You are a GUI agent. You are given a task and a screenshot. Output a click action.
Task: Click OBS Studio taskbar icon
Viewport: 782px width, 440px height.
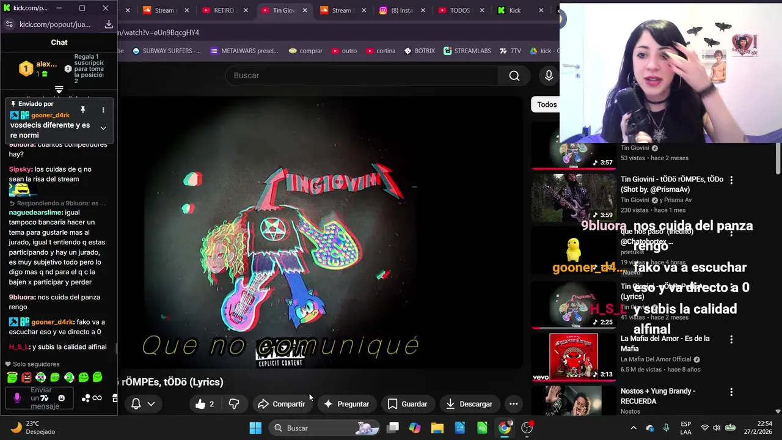point(527,428)
